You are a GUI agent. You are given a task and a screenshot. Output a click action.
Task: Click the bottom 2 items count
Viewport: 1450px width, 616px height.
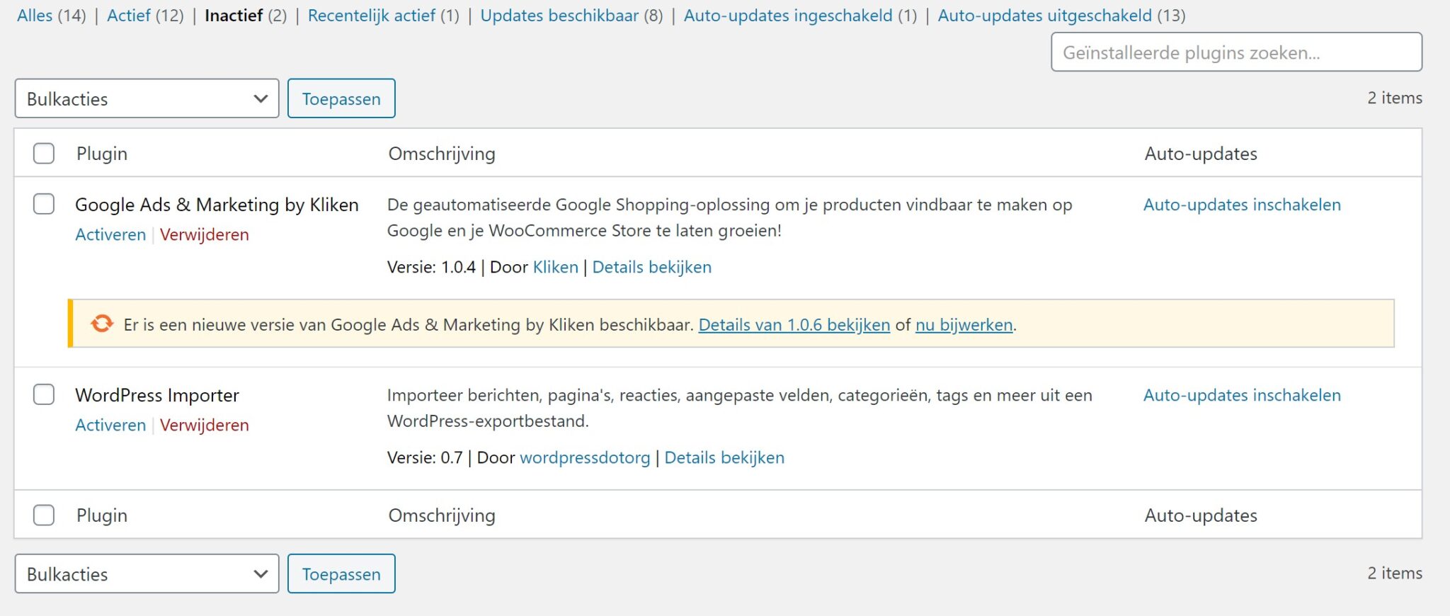pos(1395,573)
